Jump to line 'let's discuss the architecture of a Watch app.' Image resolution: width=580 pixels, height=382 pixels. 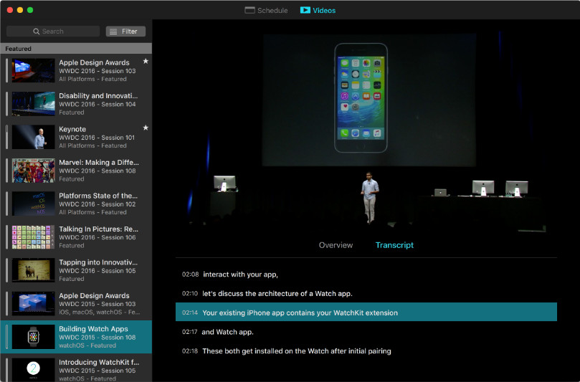[x=366, y=294]
